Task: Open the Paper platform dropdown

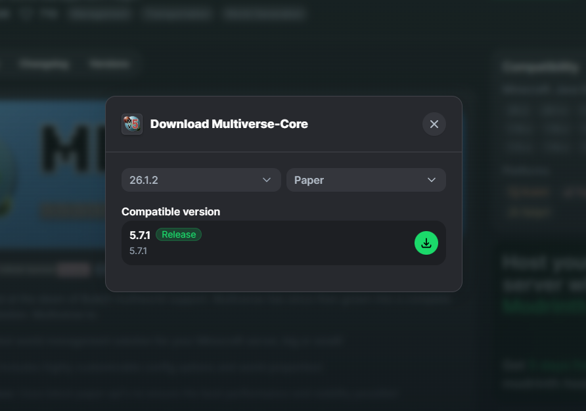Action: 366,180
